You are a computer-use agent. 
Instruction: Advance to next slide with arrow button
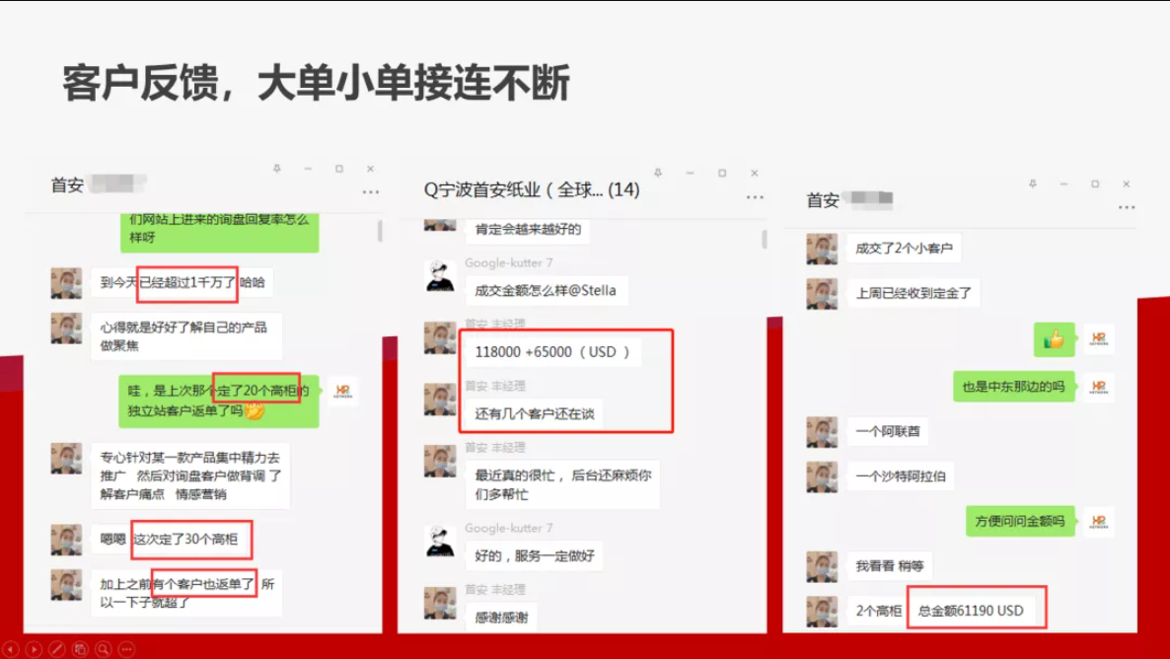point(34,649)
